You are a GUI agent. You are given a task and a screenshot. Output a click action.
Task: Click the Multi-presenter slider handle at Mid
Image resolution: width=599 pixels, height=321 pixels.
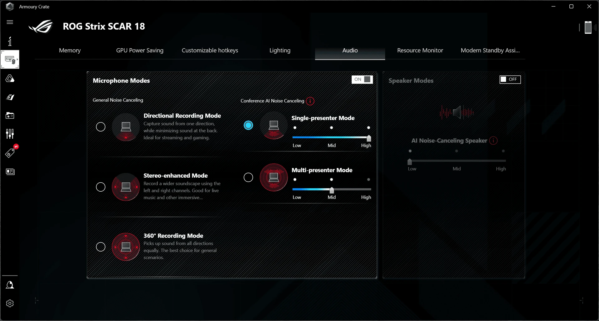(x=332, y=190)
